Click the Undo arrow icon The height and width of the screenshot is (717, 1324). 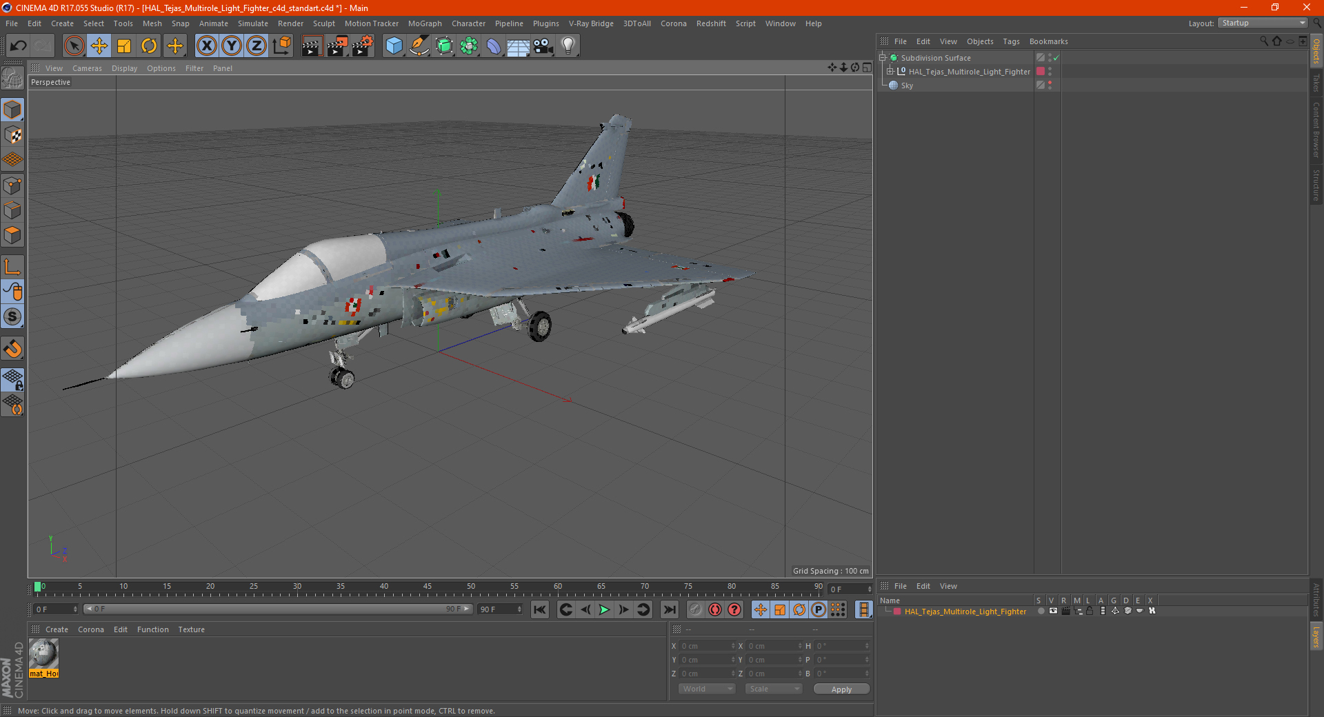tap(19, 46)
